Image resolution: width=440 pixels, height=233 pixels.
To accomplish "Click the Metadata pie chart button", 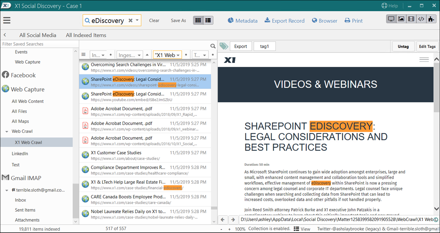I will click(242, 21).
